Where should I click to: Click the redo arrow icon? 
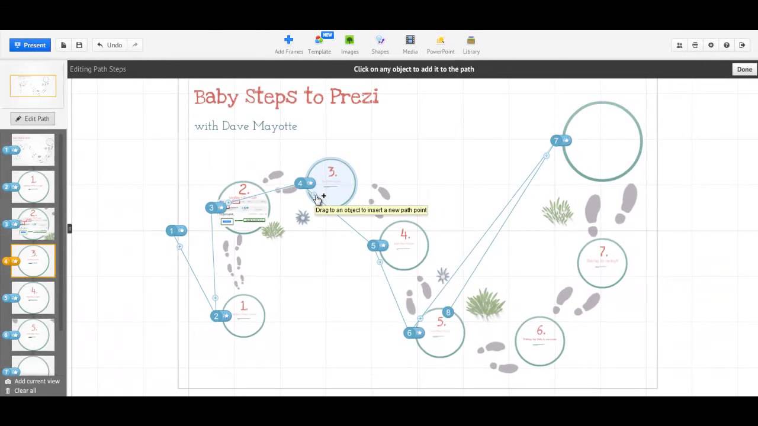click(135, 45)
